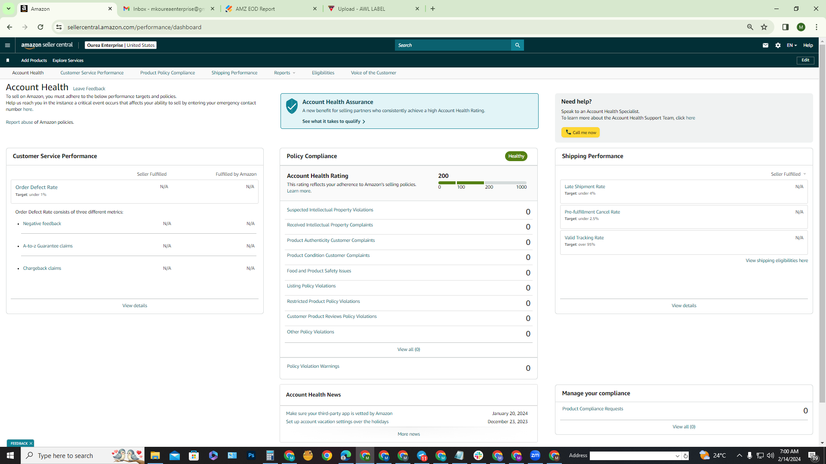Image resolution: width=826 pixels, height=464 pixels.
Task: Switch to Customer Service Performance tab
Action: click(92, 73)
